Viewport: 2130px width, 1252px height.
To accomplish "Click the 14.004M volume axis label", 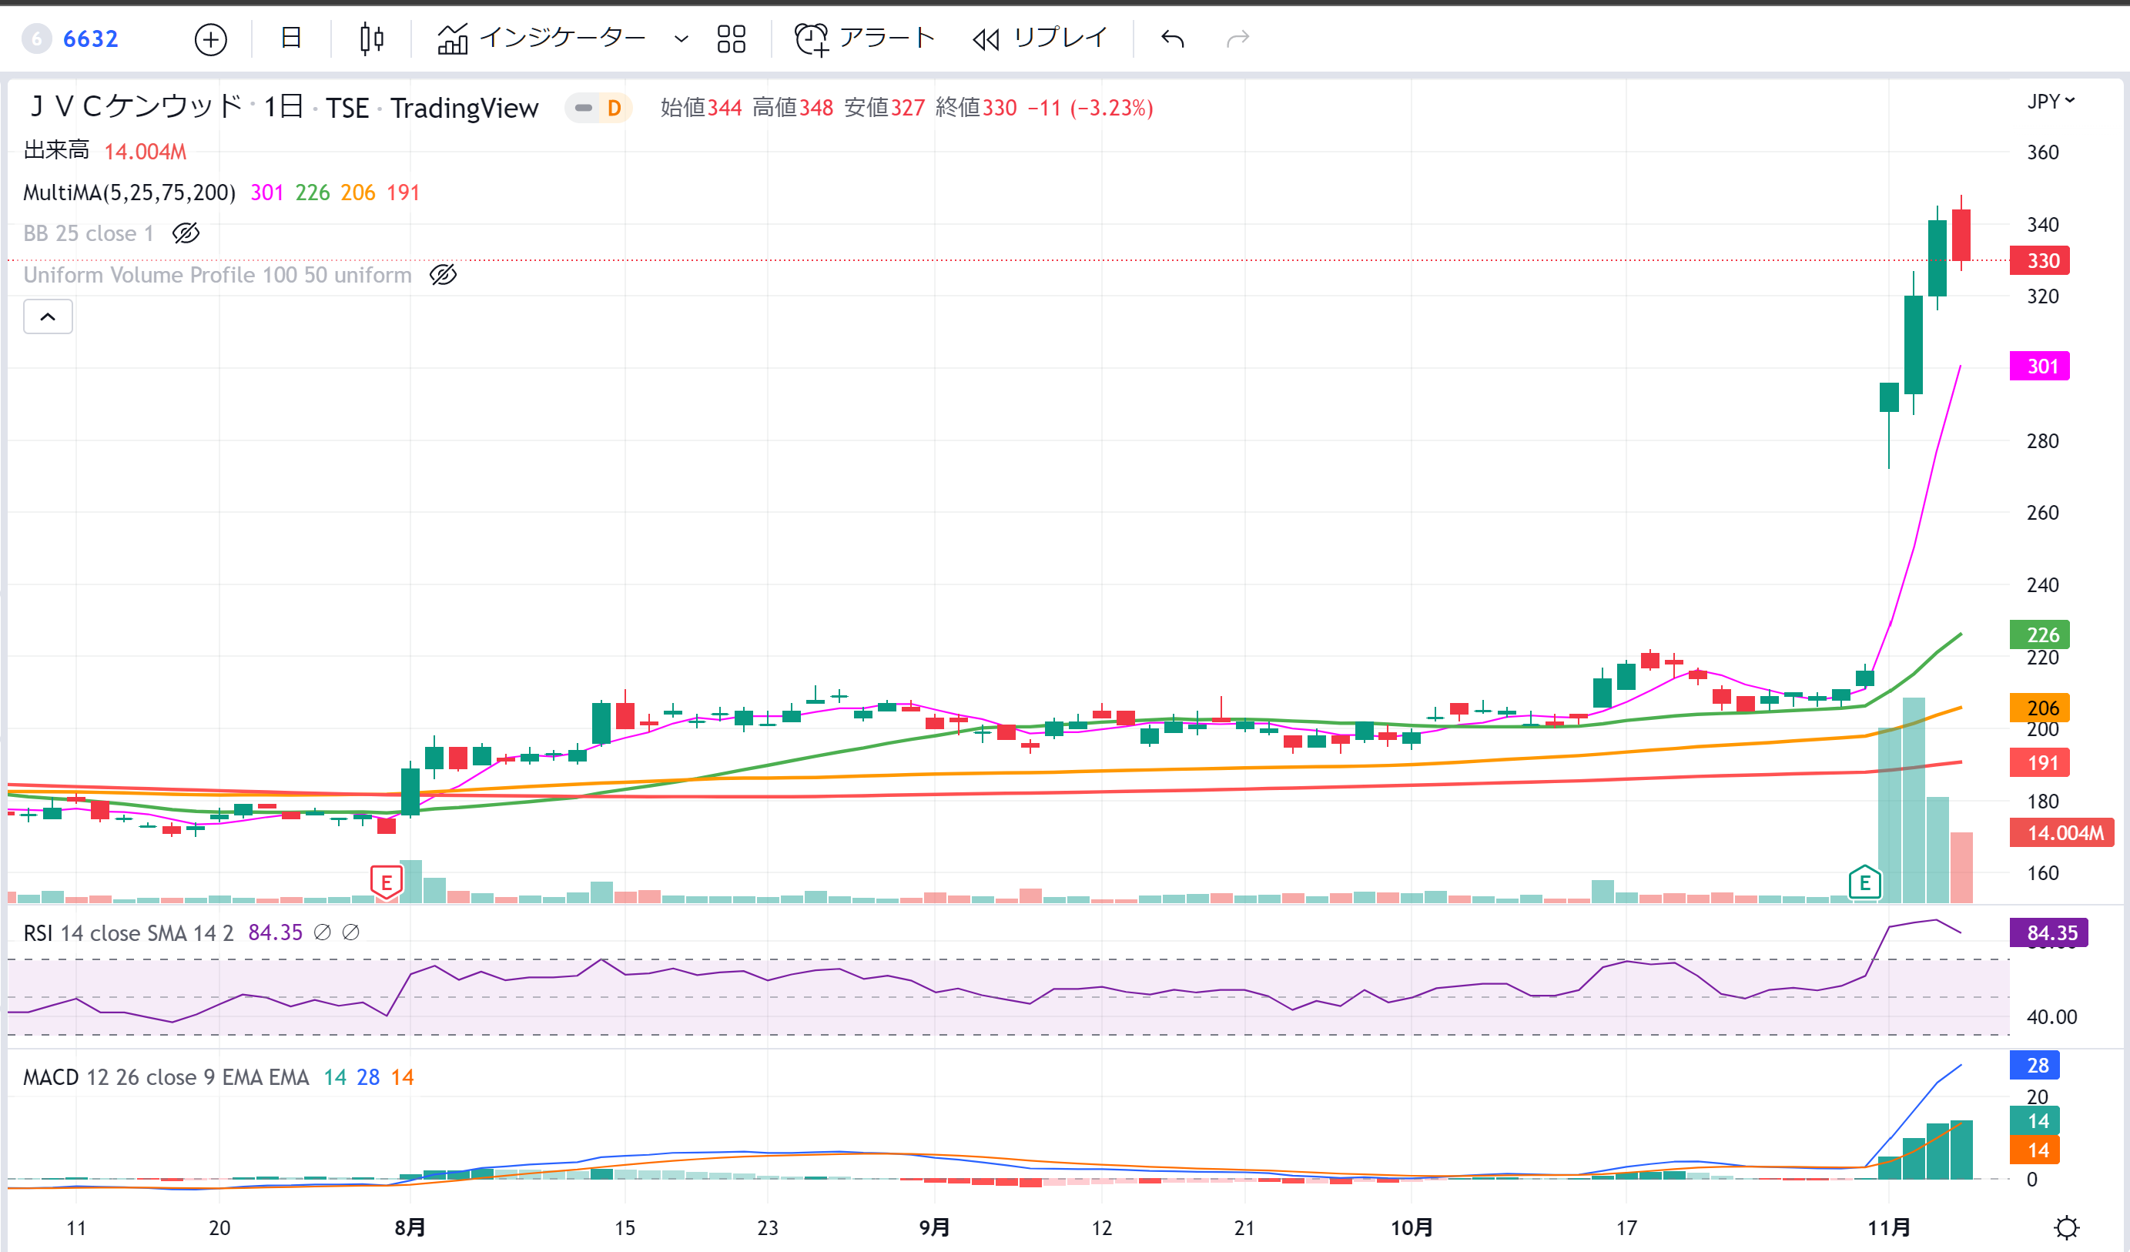I will point(2061,832).
